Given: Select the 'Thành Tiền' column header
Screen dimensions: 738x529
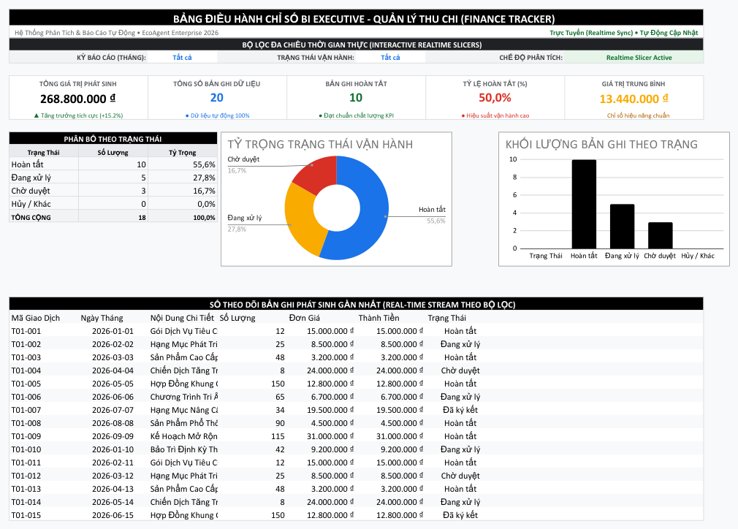Looking at the screenshot, I should [x=379, y=318].
